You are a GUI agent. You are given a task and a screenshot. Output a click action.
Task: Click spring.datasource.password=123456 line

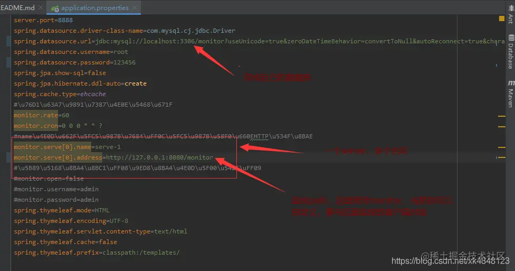74,62
